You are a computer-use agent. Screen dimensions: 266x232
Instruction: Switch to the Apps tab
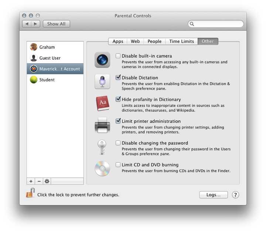click(x=118, y=41)
